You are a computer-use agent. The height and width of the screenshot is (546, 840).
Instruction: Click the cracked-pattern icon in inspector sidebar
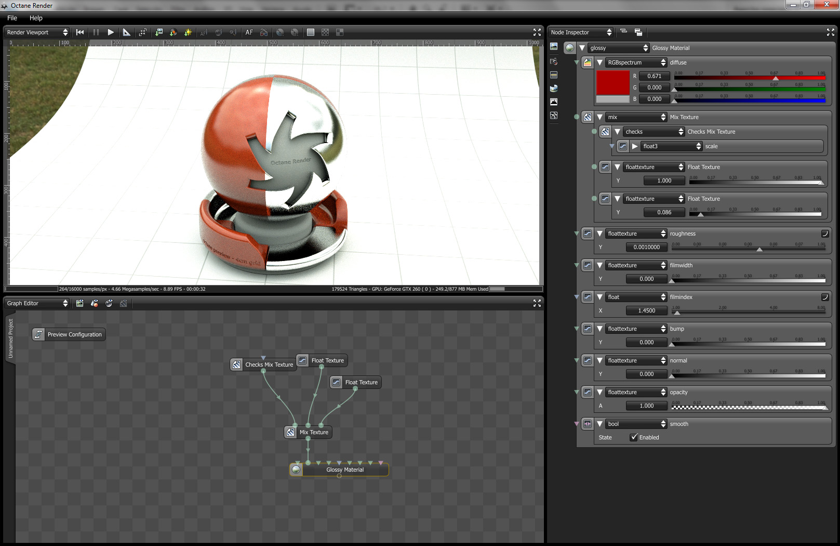click(554, 115)
